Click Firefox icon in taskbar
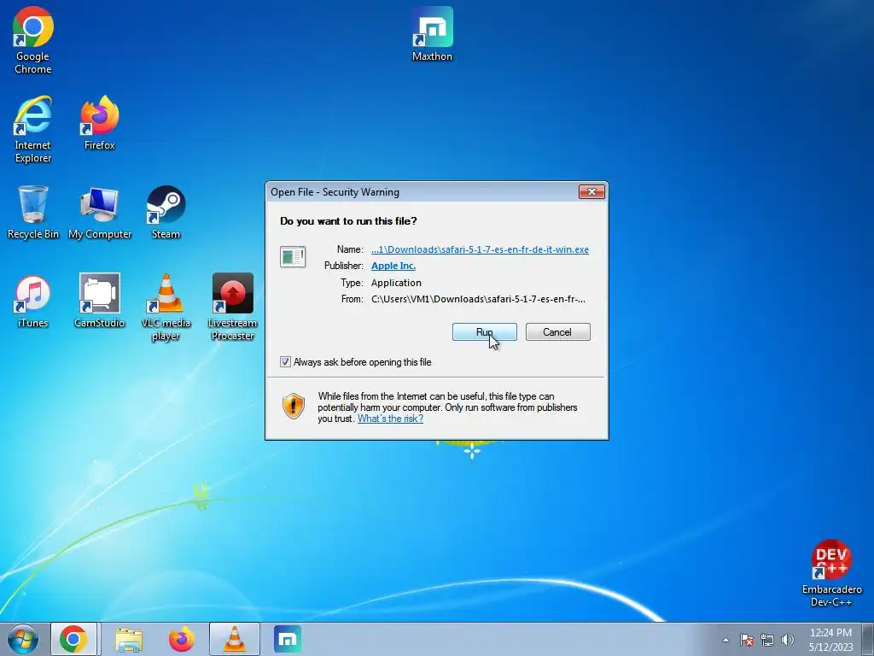 click(182, 639)
